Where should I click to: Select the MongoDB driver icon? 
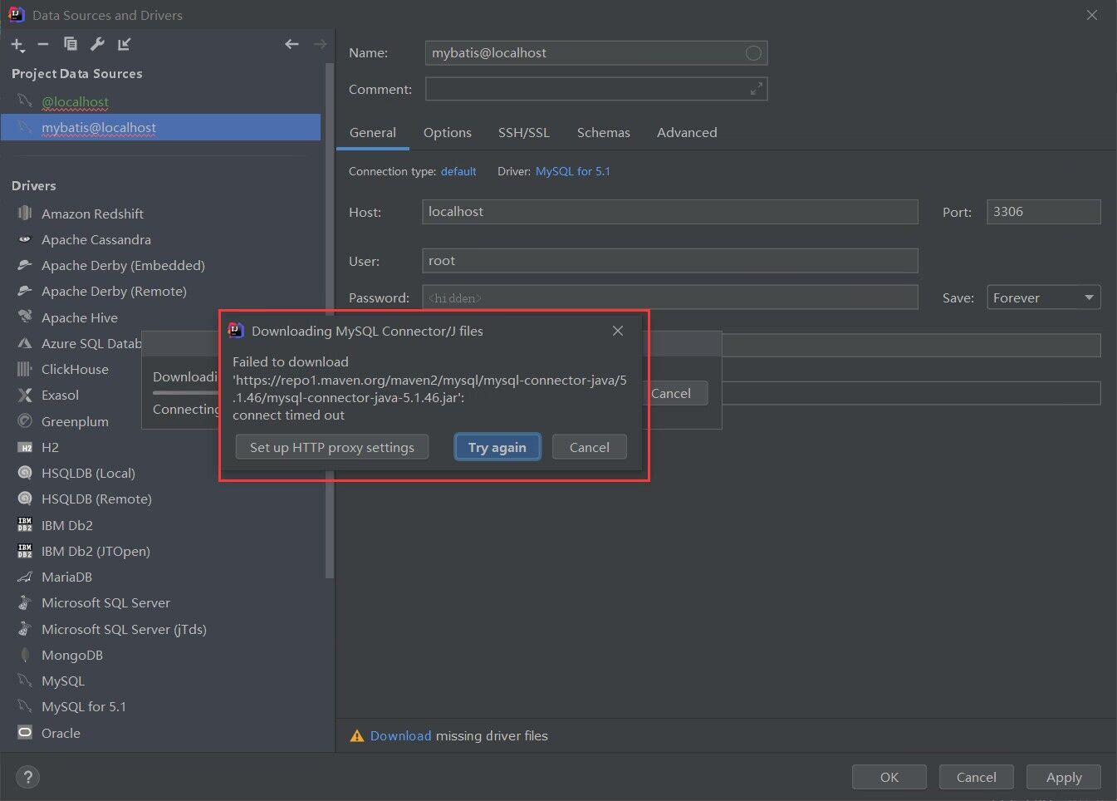[25, 655]
